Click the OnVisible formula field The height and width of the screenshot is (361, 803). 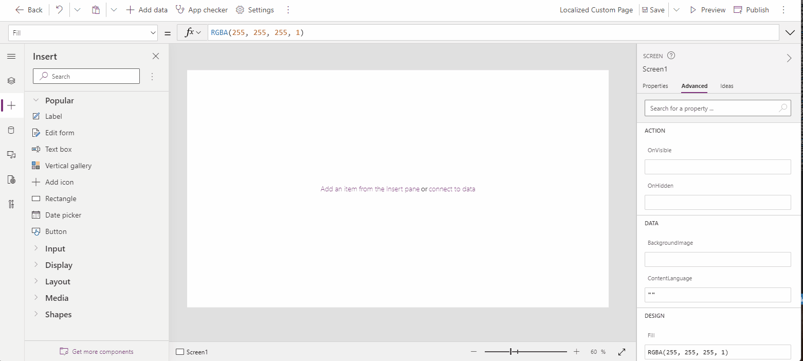coord(718,167)
